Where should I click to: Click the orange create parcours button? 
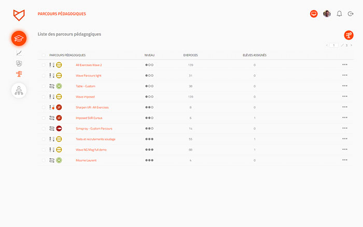tap(348, 35)
